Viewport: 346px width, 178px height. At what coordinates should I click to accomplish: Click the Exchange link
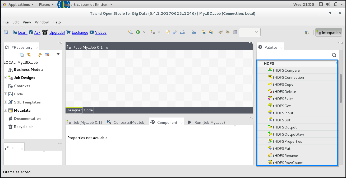point(80,32)
